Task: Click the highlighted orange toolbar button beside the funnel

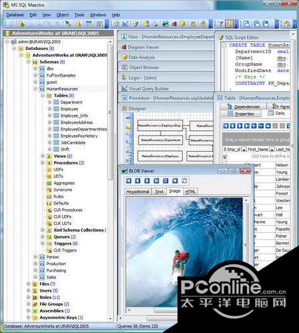Action: coord(229,23)
